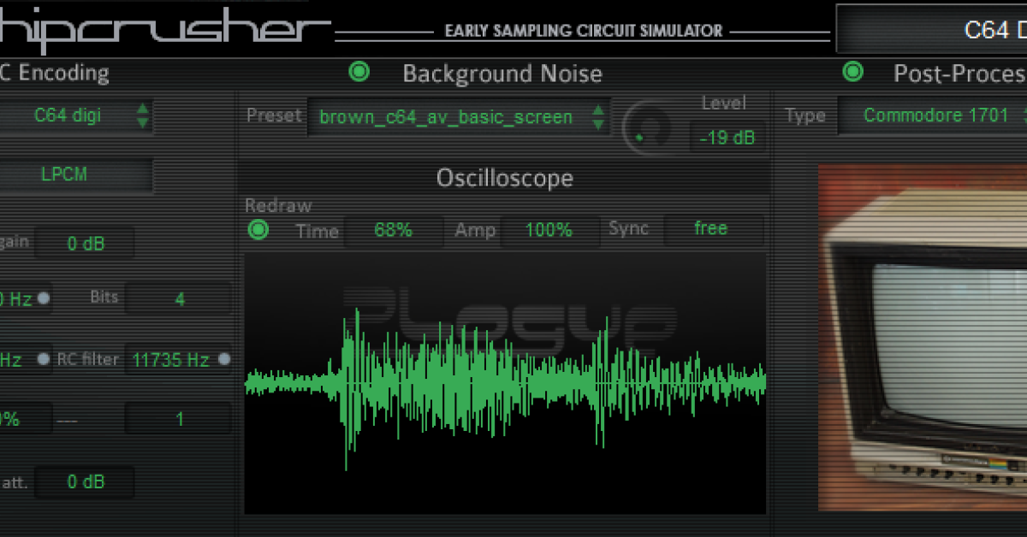The height and width of the screenshot is (537, 1027).
Task: Click the noise preset up/down arrows
Action: [598, 116]
